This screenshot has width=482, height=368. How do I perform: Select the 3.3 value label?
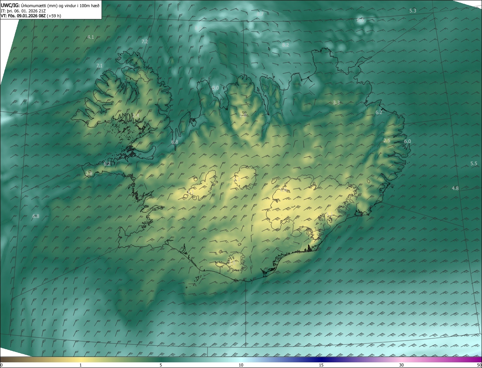(x=336, y=102)
